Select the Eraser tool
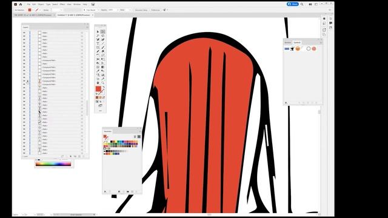The image size is (388, 218). [102, 51]
